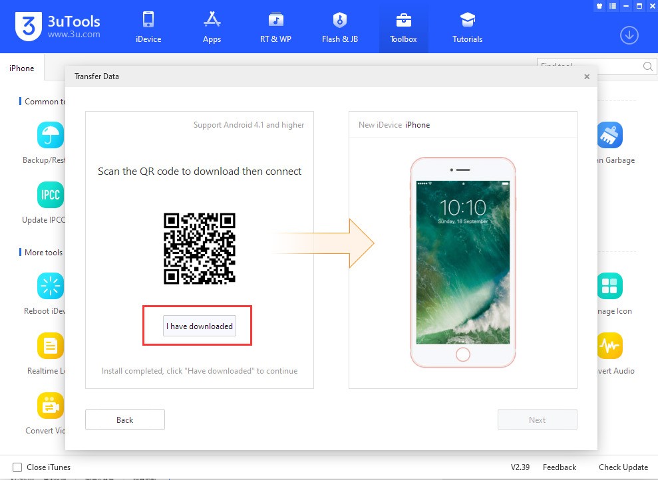Click the Convert Video icon
The image size is (658, 480).
[x=51, y=406]
